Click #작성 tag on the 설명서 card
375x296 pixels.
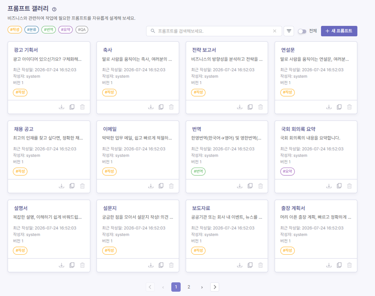[20, 250]
